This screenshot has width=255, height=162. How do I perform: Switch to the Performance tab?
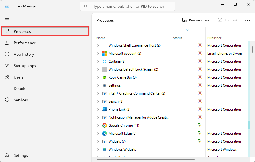pos(25,43)
